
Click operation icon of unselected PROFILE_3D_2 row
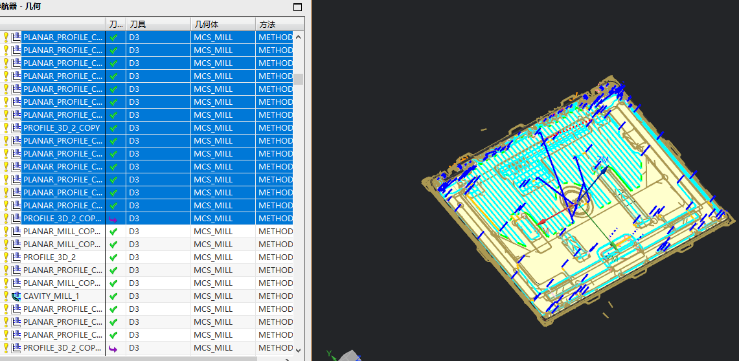pyautogui.click(x=16, y=257)
